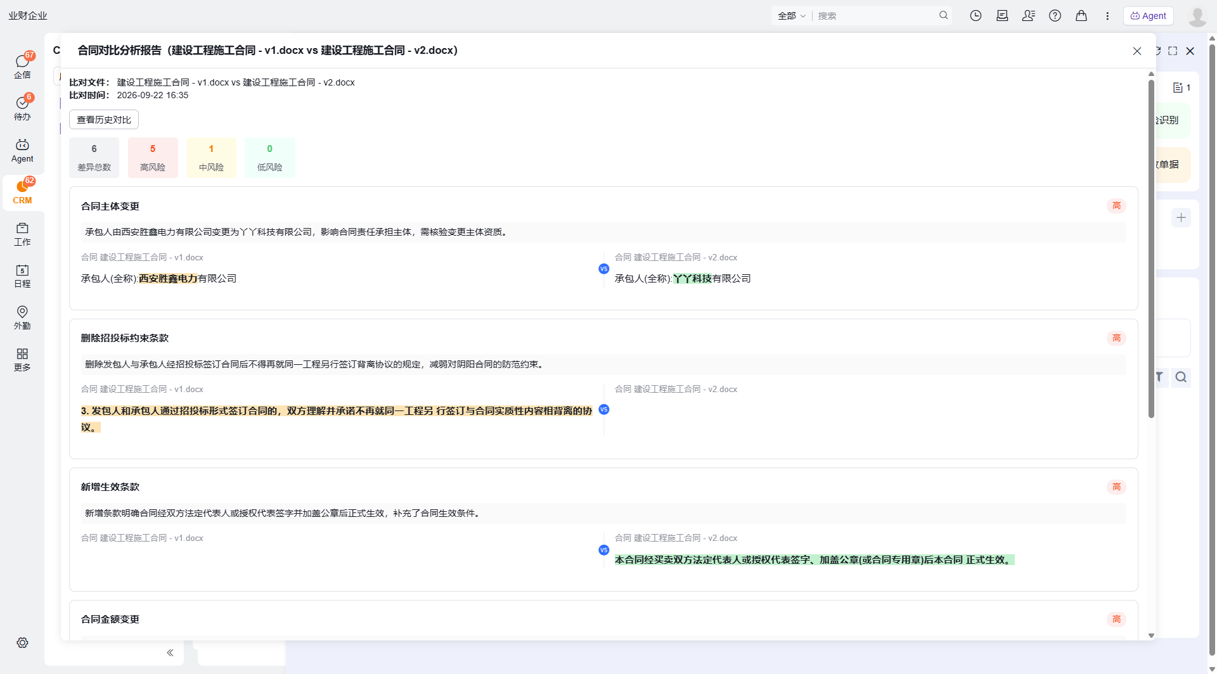Click the search icon beside the filter

tap(1181, 378)
